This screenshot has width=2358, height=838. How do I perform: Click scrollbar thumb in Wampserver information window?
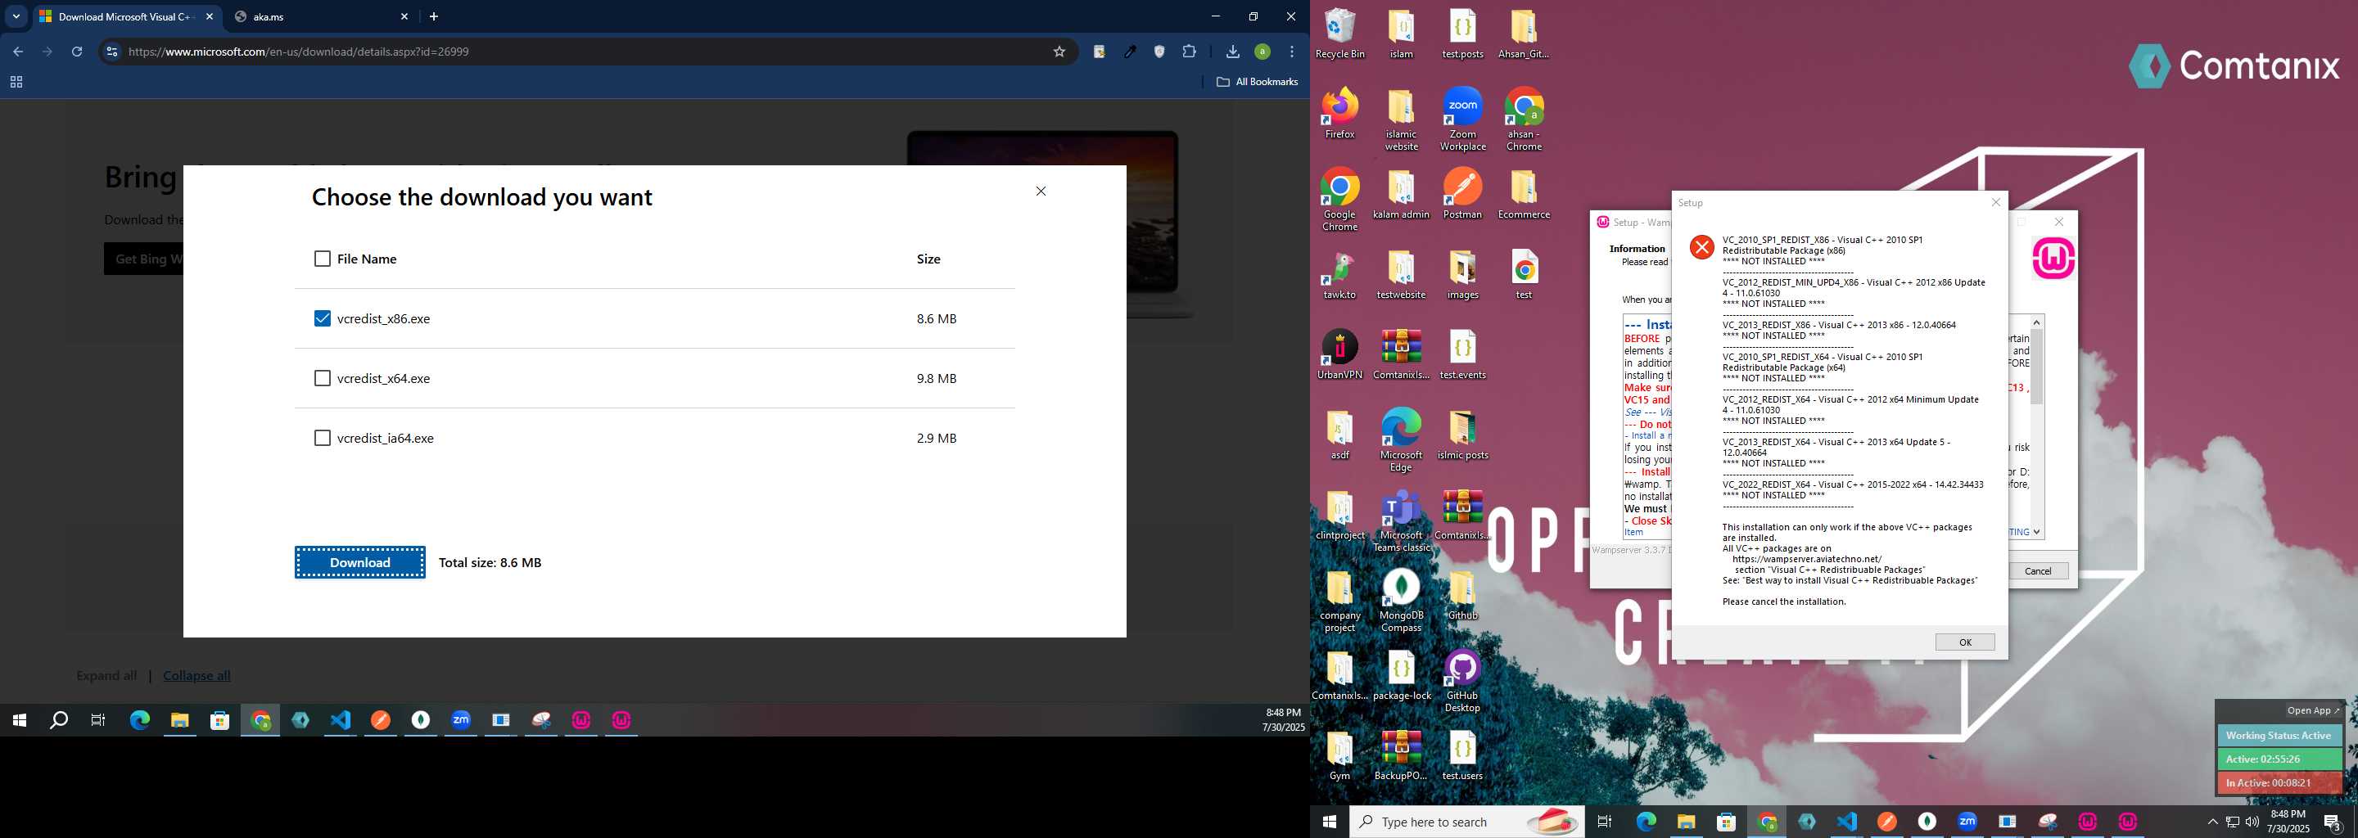2035,366
